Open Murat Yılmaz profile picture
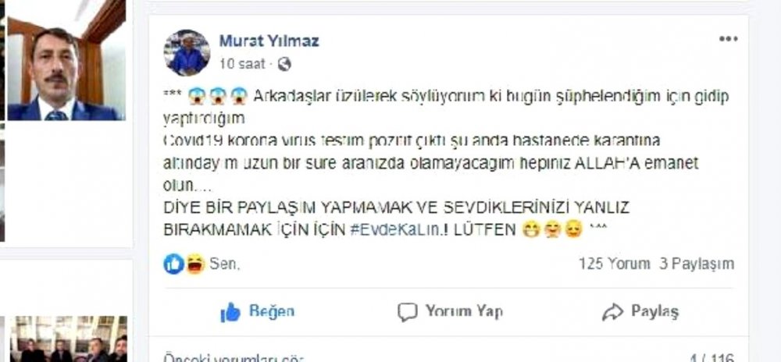This screenshot has width=781, height=362. tap(187, 53)
